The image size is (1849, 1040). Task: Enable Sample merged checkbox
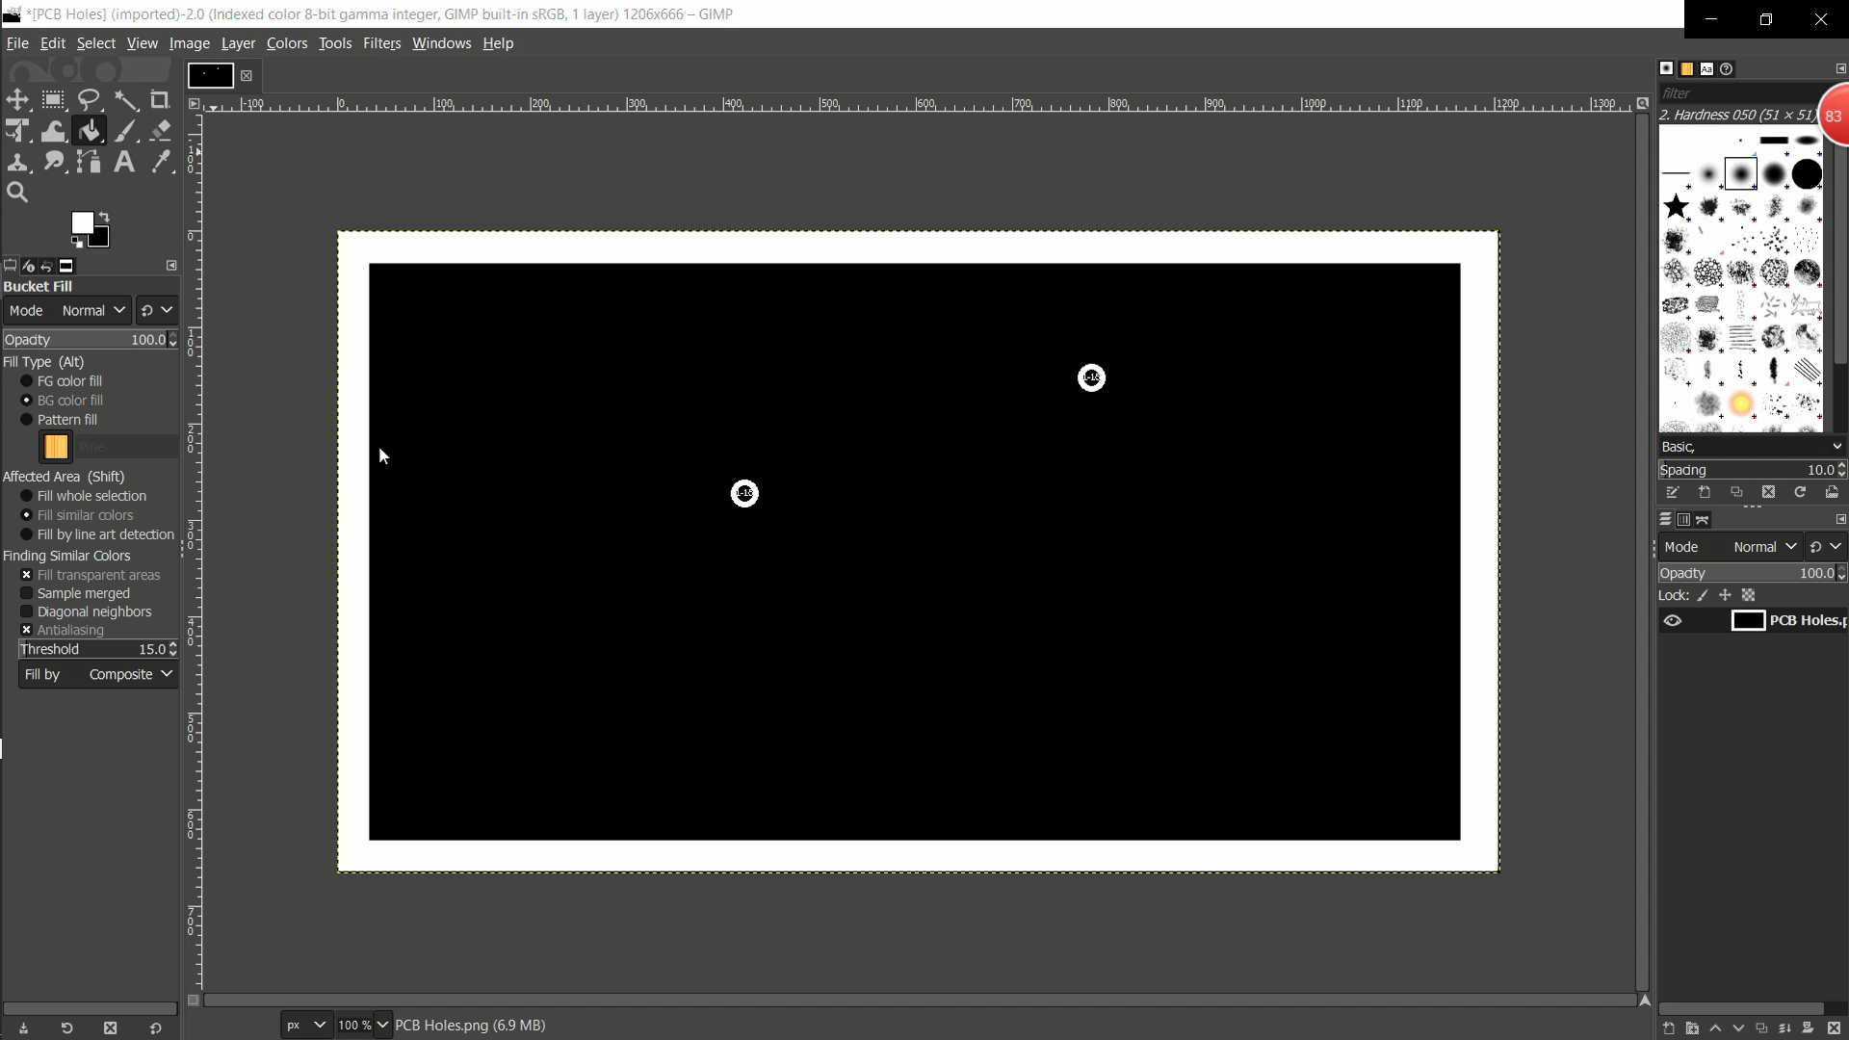click(27, 593)
